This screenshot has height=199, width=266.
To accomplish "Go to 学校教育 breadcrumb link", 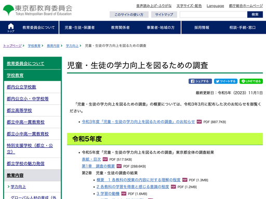I will (34, 46).
